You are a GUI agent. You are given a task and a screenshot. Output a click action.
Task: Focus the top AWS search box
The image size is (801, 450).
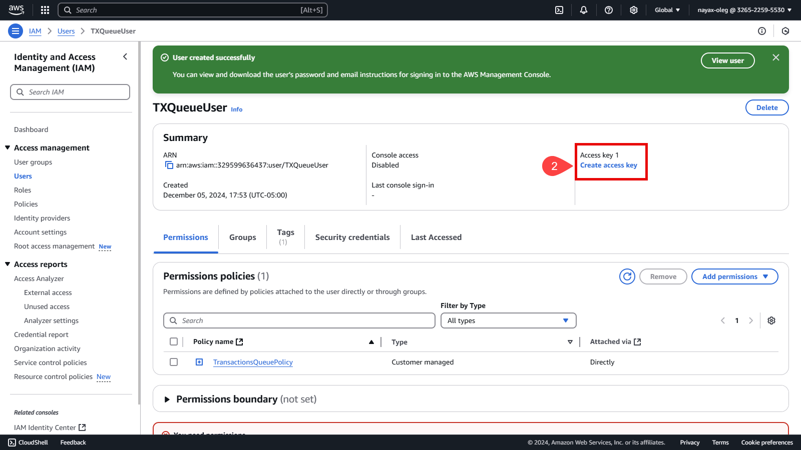click(x=193, y=10)
